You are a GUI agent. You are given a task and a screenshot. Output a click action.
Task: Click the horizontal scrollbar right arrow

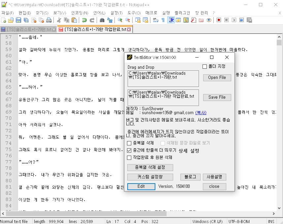[274, 213]
